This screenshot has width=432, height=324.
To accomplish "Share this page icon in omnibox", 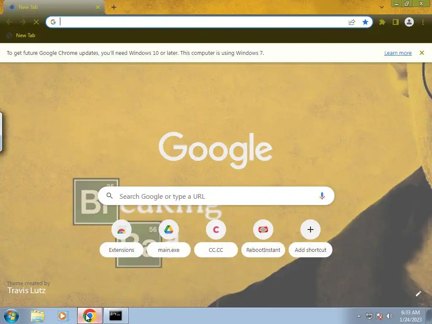I will coord(352,22).
